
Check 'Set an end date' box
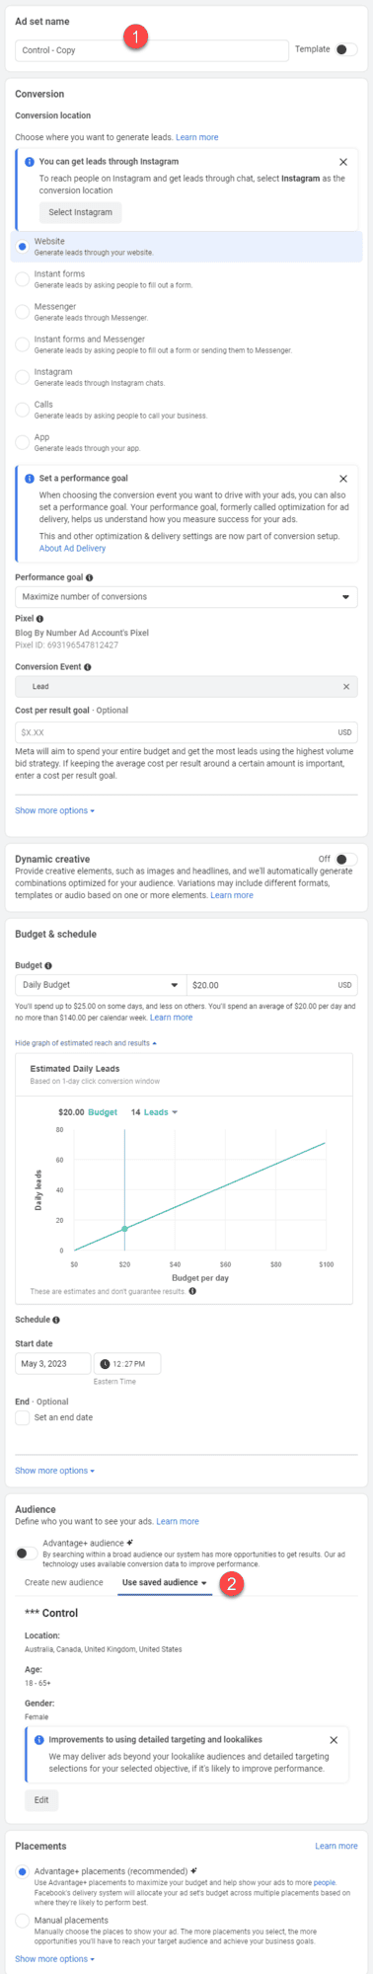tap(22, 1417)
